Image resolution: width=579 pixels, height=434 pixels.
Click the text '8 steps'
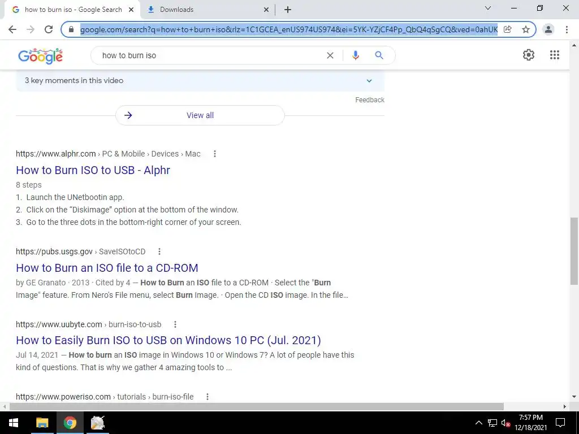pyautogui.click(x=28, y=185)
